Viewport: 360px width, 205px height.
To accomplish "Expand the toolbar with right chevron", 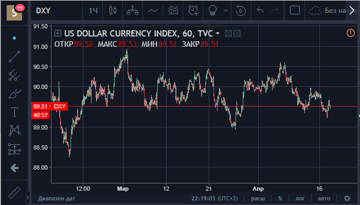I will 352,11.
